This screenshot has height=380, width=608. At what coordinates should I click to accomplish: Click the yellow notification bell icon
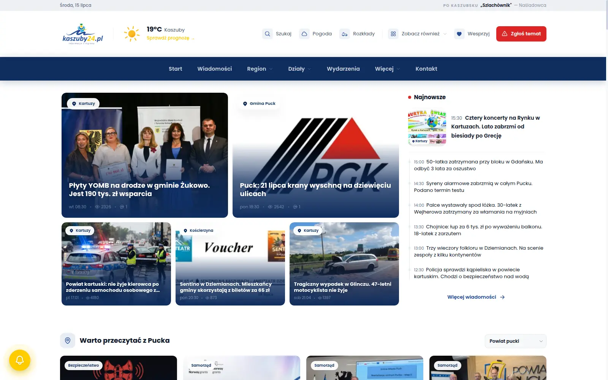20,360
